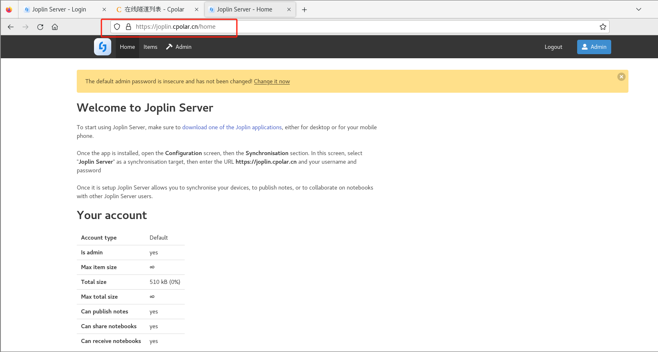Click the Change it now link
Viewport: 658px width, 352px height.
272,81
